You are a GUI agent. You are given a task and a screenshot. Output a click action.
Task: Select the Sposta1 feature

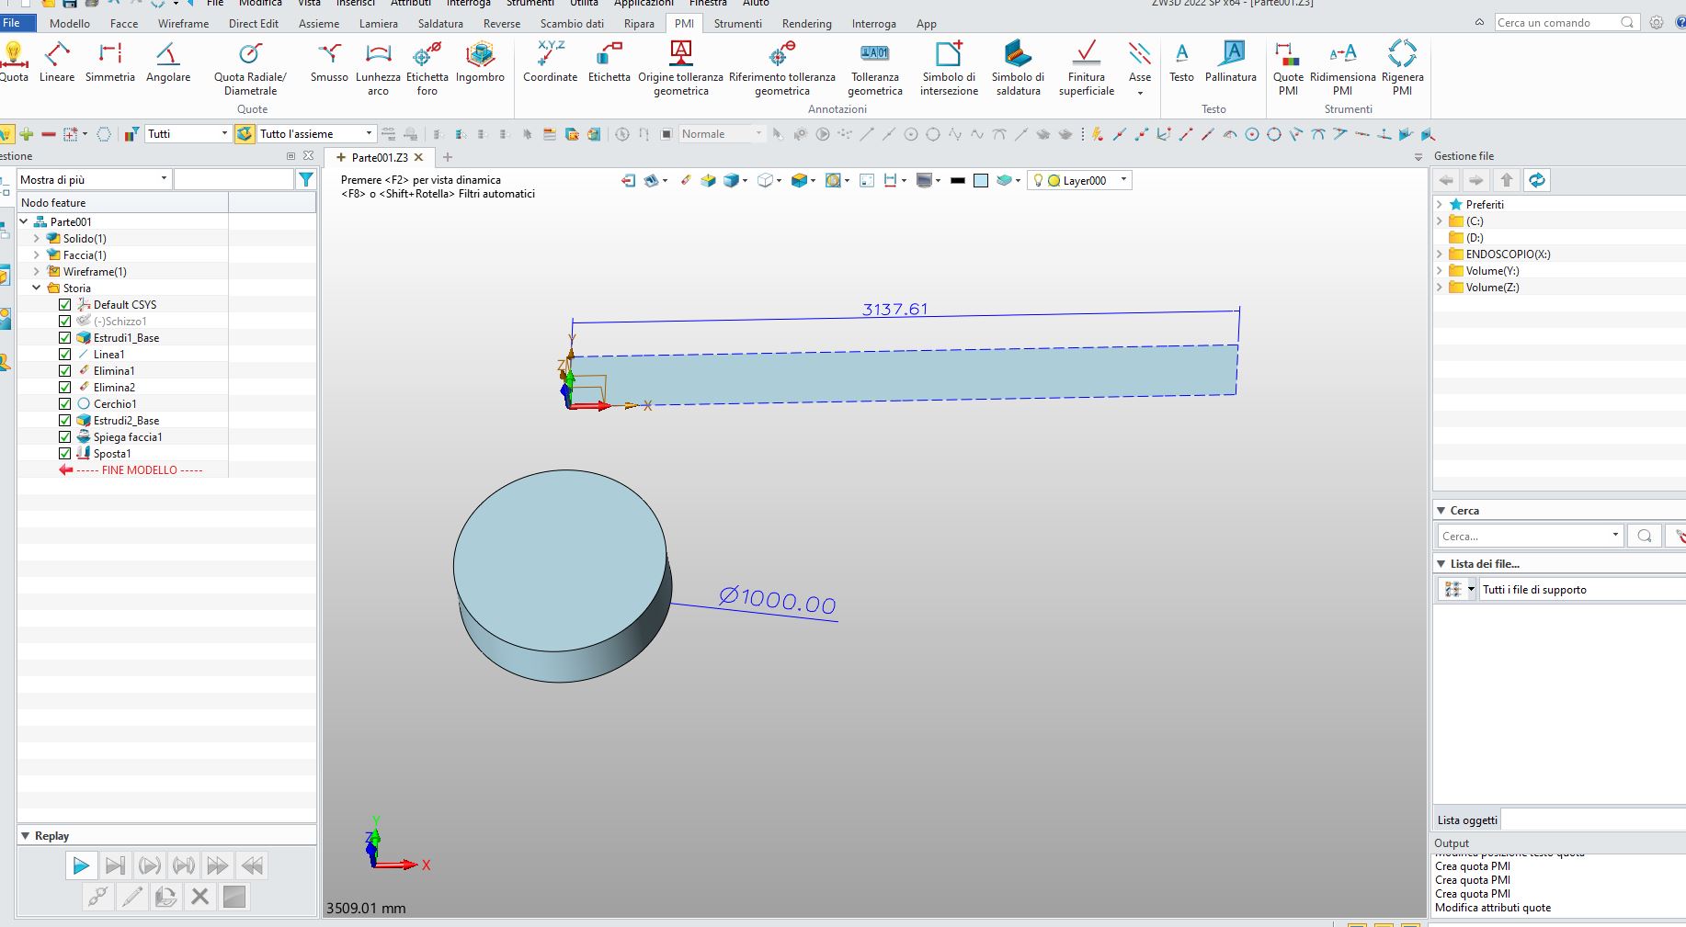112,454
